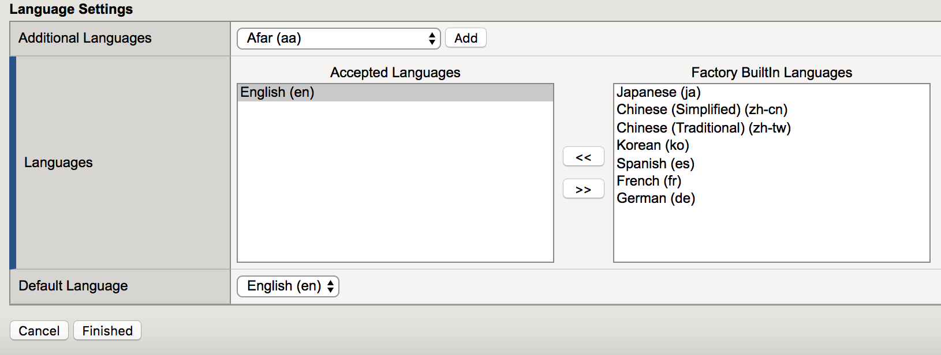The image size is (941, 355).
Task: Move language to Accepted with the << button
Action: pyautogui.click(x=584, y=157)
